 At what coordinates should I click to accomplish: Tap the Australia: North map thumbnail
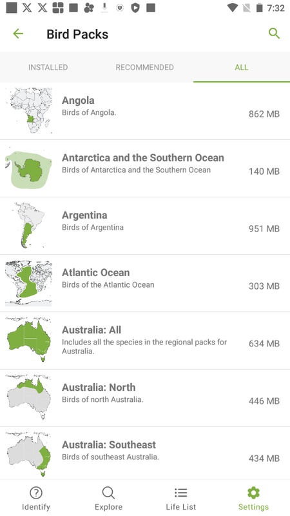pos(28,397)
